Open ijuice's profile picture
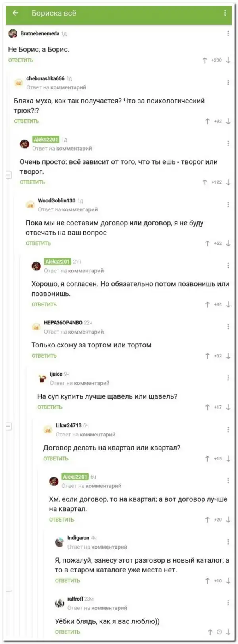The image size is (238, 644). [x=42, y=378]
